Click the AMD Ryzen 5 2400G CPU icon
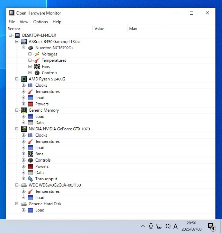 (x=24, y=79)
